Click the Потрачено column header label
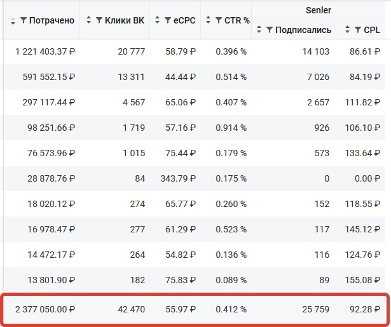Screen dimensions: 391x327 (51, 20)
